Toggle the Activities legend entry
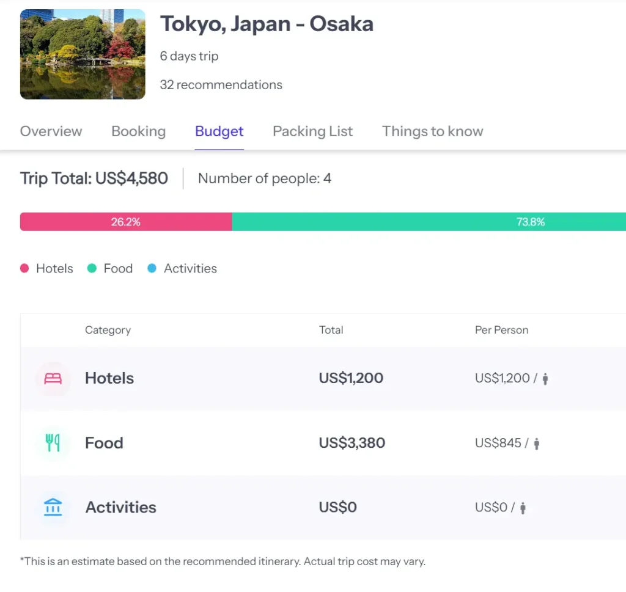 click(x=182, y=268)
